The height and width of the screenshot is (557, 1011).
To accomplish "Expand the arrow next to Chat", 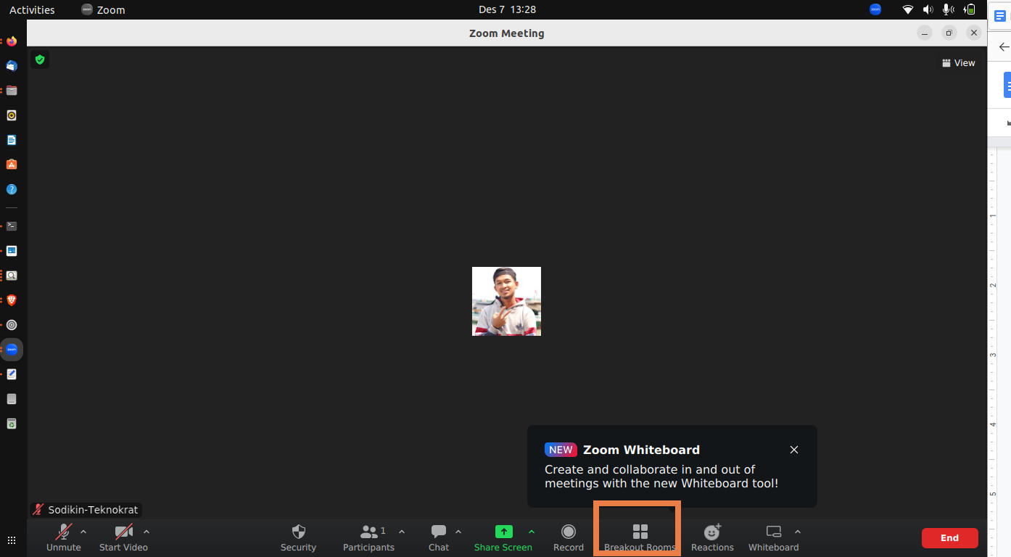I will (x=458, y=532).
